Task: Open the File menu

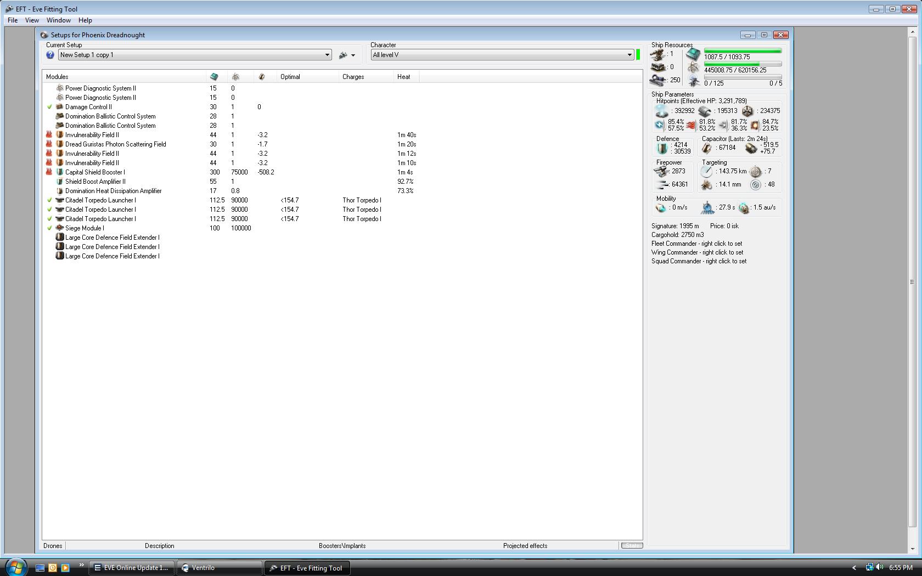Action: (13, 20)
